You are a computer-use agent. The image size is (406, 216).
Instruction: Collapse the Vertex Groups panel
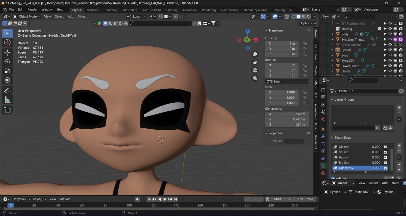pyautogui.click(x=332, y=100)
